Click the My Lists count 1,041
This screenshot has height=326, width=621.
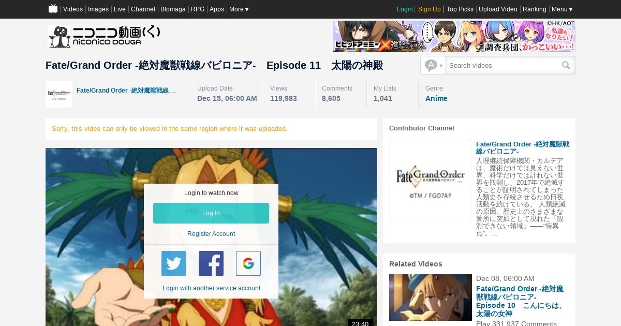[383, 98]
